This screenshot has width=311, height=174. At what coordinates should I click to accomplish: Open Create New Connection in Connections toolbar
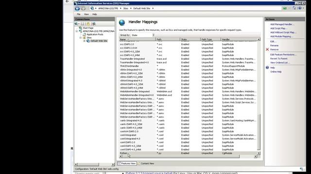point(76,24)
